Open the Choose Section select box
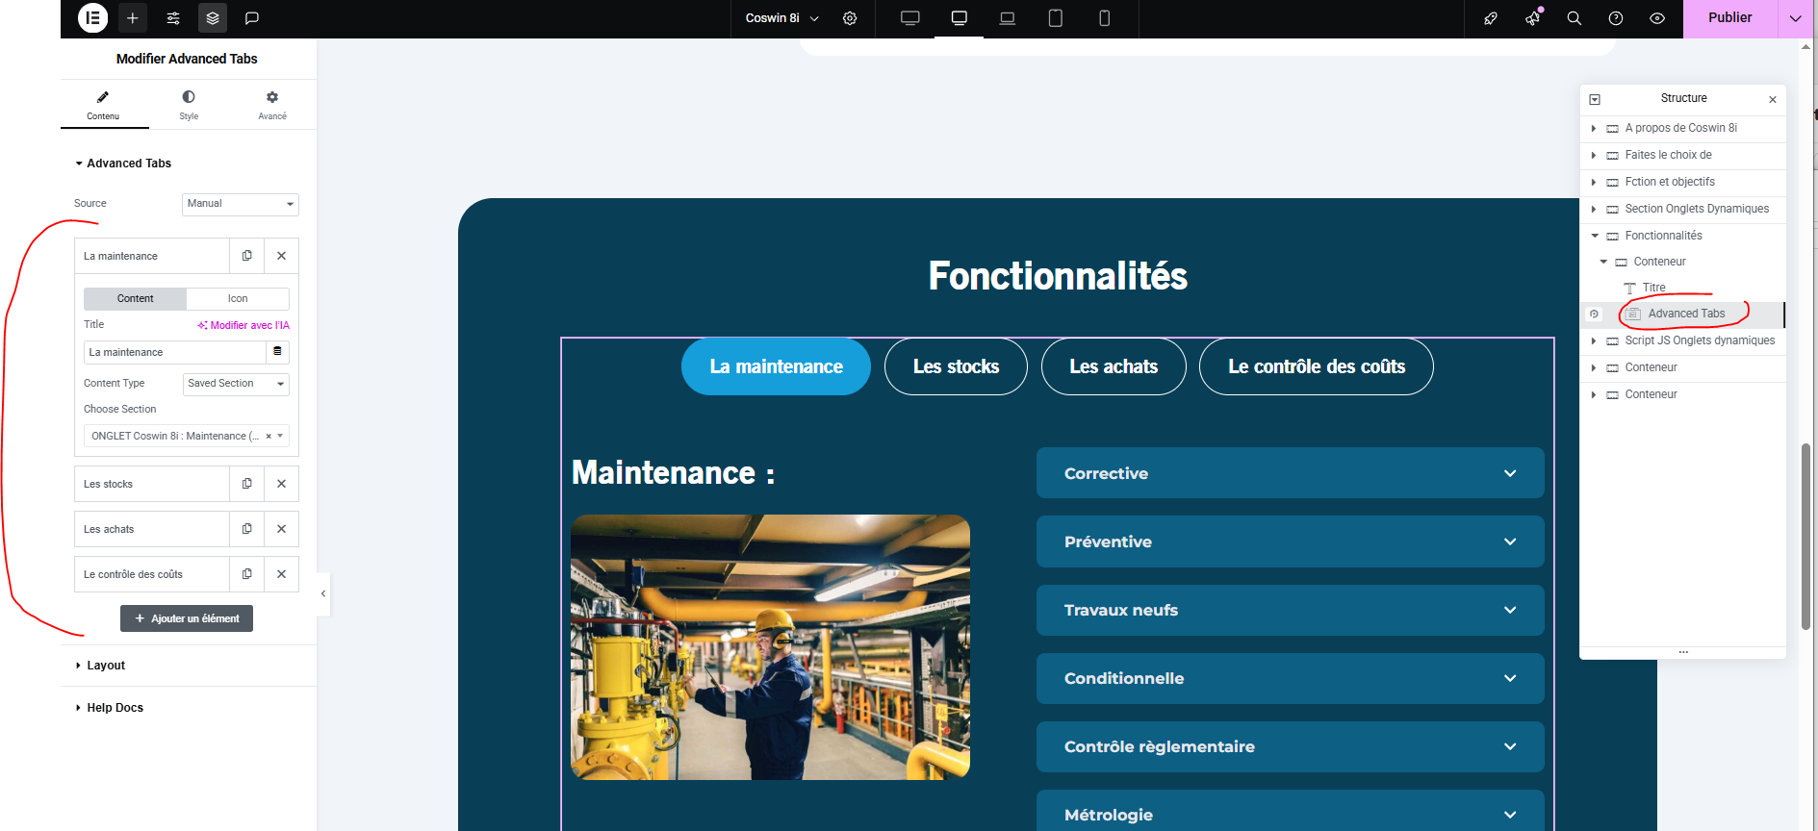 tap(187, 436)
